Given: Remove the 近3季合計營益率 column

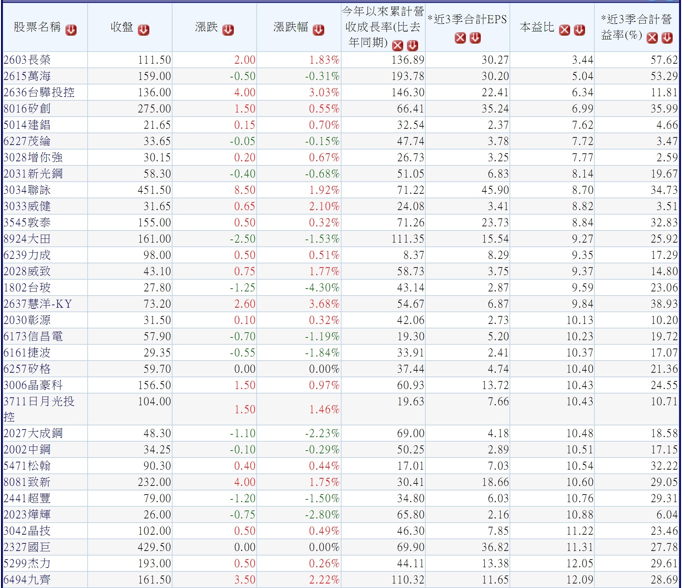Looking at the screenshot, I should [x=652, y=38].
